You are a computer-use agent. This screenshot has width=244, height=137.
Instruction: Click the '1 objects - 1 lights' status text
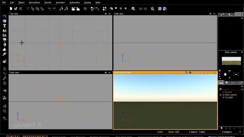(197, 132)
